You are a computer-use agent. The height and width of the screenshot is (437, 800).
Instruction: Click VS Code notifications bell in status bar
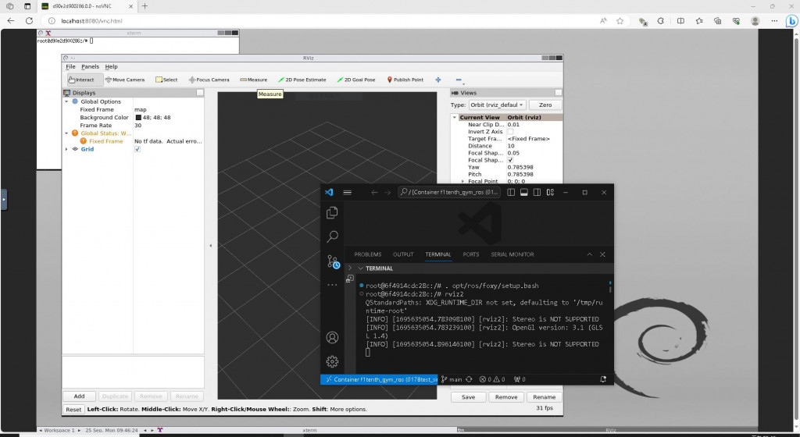click(x=603, y=379)
